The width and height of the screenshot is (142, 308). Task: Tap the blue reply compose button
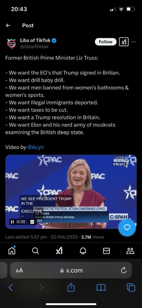pos(127,228)
